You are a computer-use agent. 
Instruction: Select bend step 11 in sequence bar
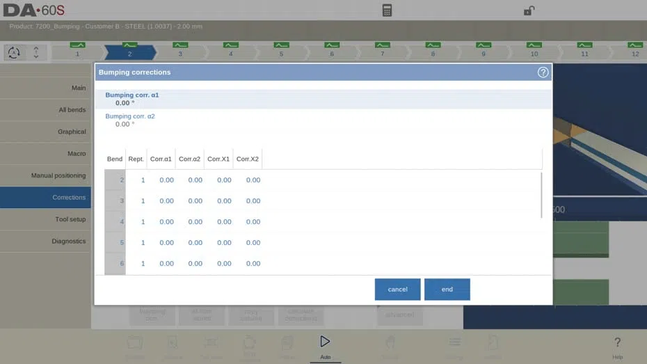(584, 52)
